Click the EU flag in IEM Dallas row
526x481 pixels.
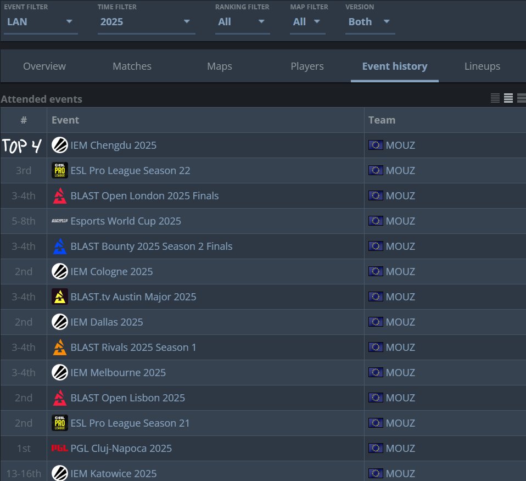point(376,322)
